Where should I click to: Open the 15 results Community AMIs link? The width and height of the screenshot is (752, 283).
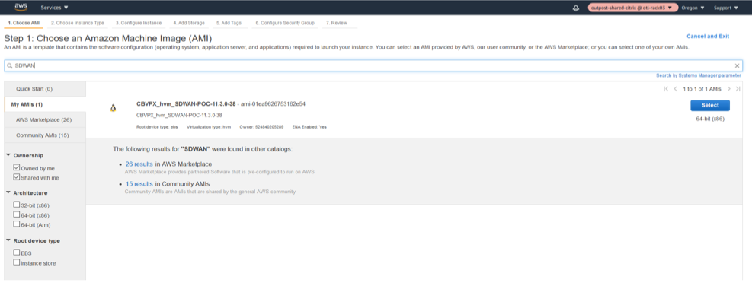click(139, 184)
